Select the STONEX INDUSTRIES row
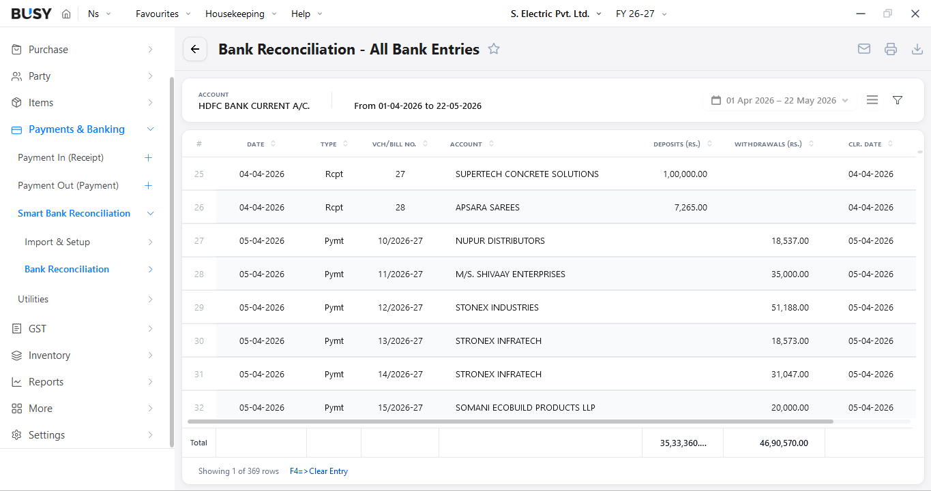The height and width of the screenshot is (491, 931). 548,307
